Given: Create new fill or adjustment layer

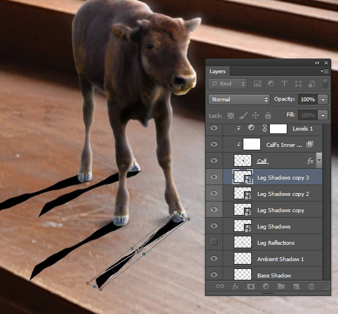Looking at the screenshot, I should (x=266, y=286).
